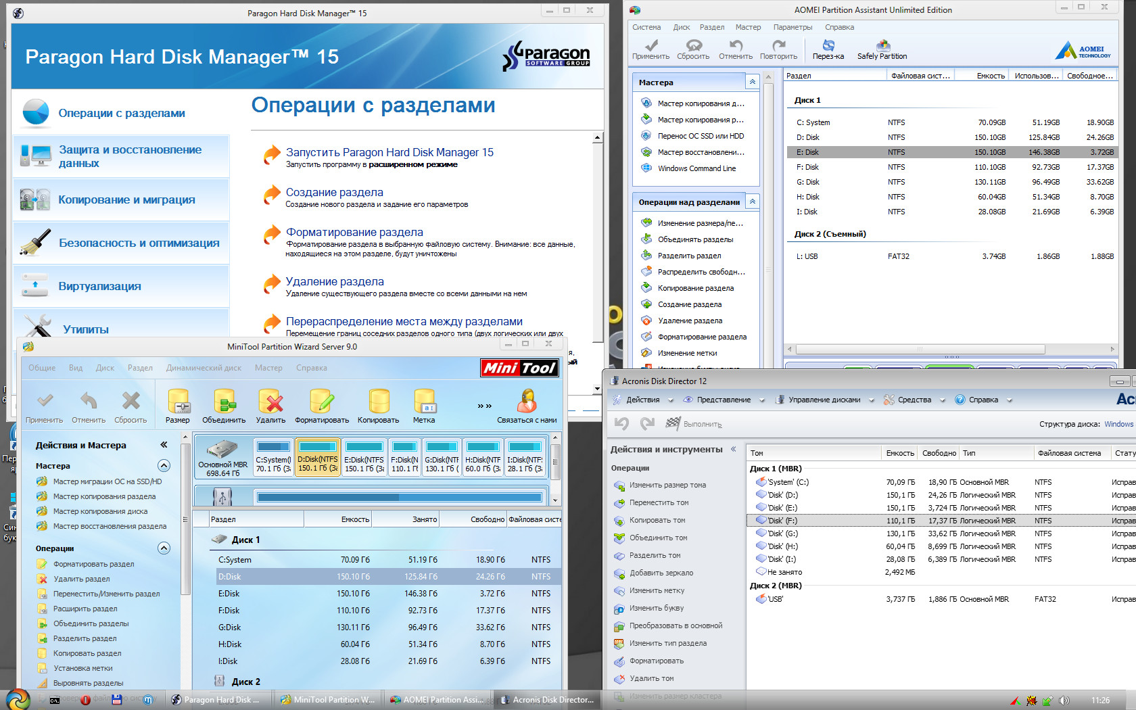Viewport: 1136px width, 710px height.
Task: Click Безопасность и оптимизация in Paragon sidebar
Action: (x=121, y=243)
